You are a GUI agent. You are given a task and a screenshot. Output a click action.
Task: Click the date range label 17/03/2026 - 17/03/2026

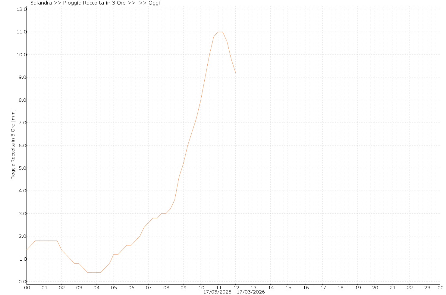[234, 292]
